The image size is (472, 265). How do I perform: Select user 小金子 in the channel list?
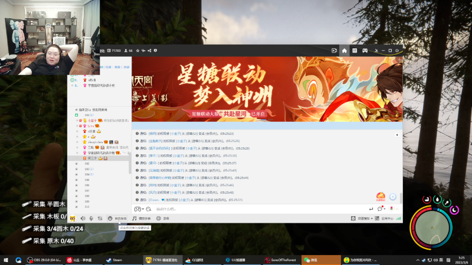pyautogui.click(x=92, y=121)
